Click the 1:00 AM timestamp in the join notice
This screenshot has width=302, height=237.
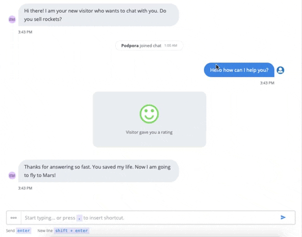point(171,45)
